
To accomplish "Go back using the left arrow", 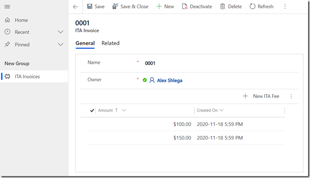I will pos(76,7).
